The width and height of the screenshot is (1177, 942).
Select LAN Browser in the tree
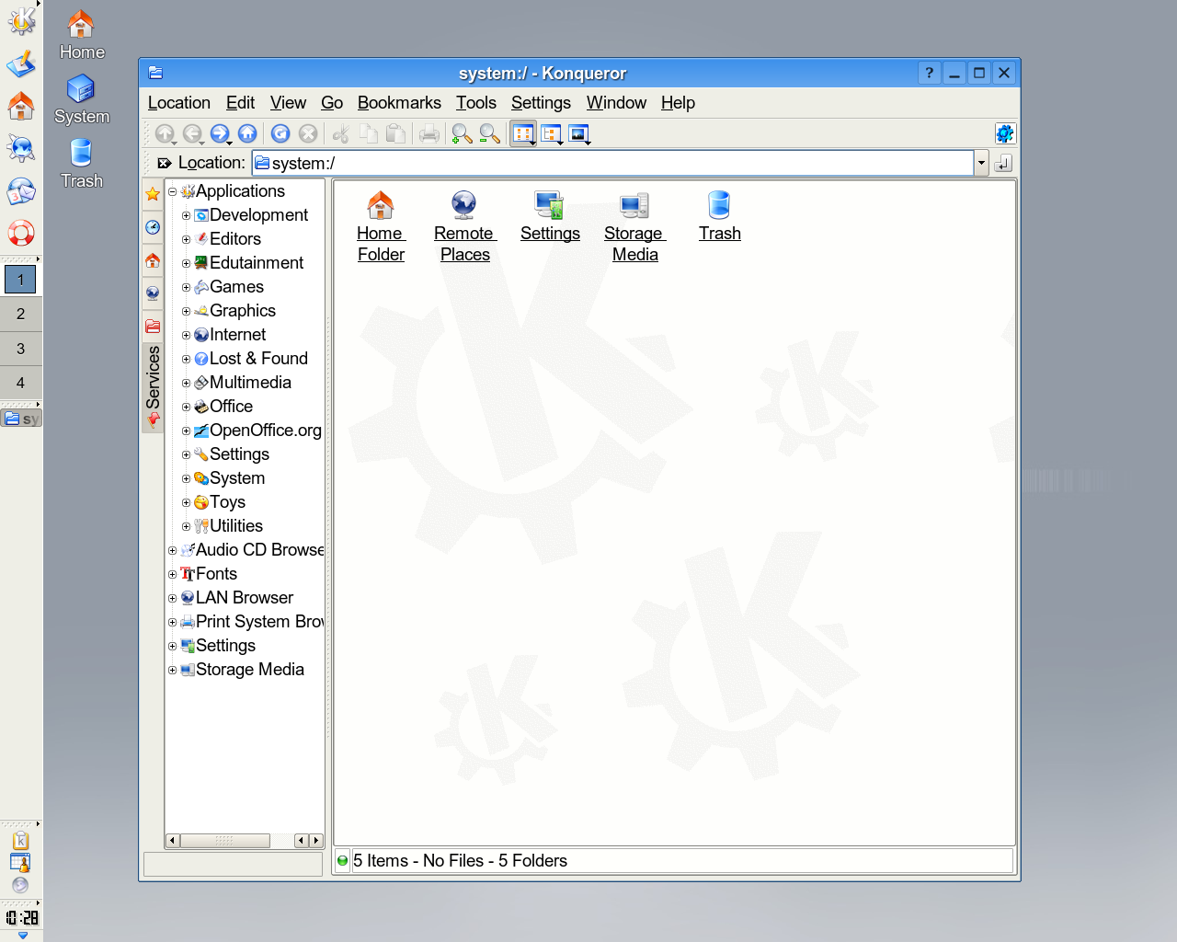point(245,598)
